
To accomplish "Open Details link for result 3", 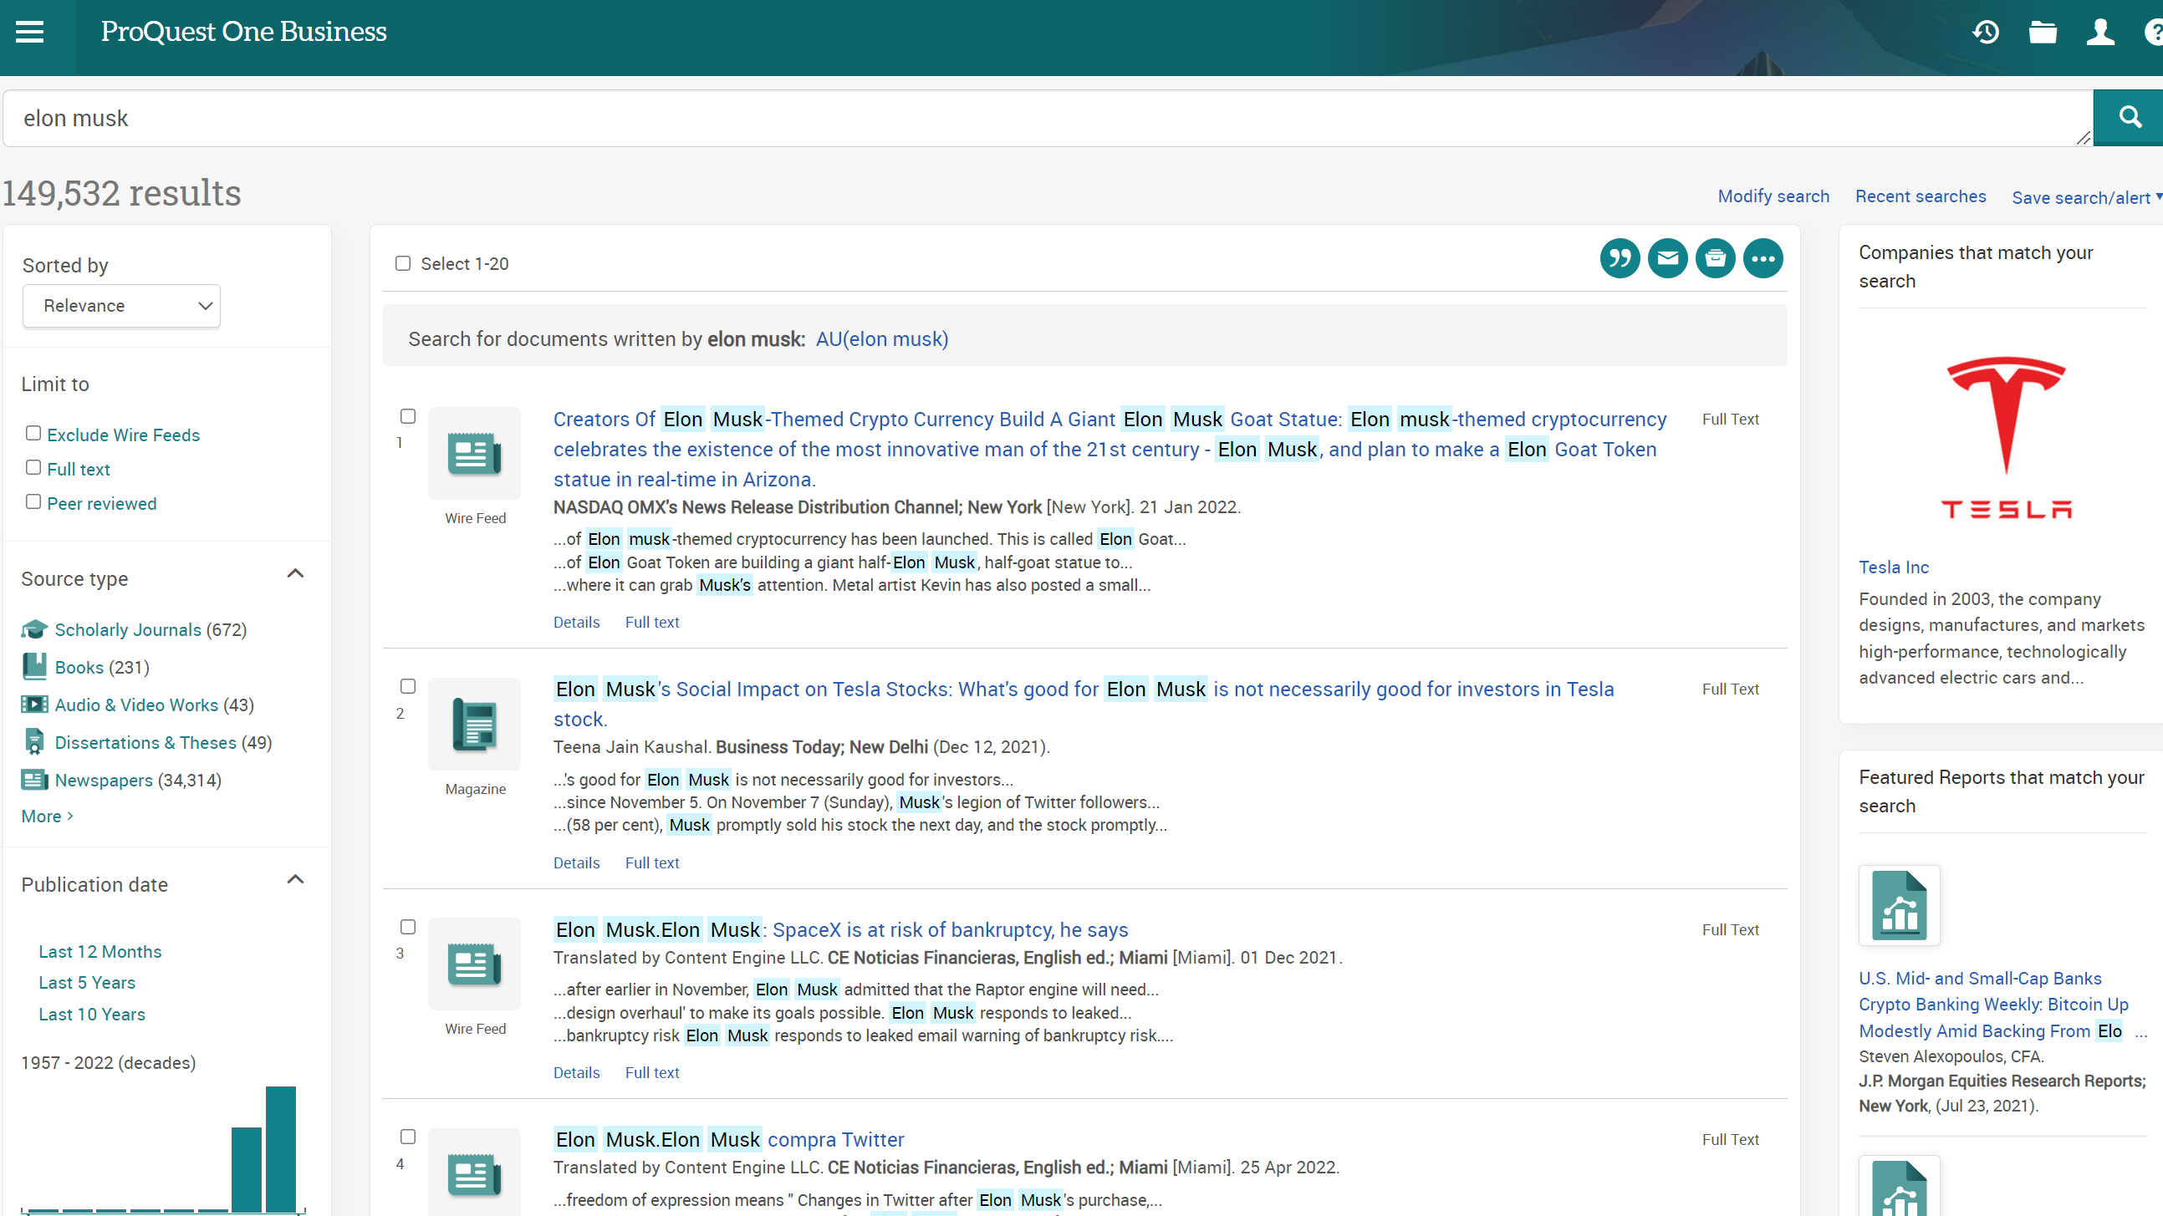I will 576,1073.
